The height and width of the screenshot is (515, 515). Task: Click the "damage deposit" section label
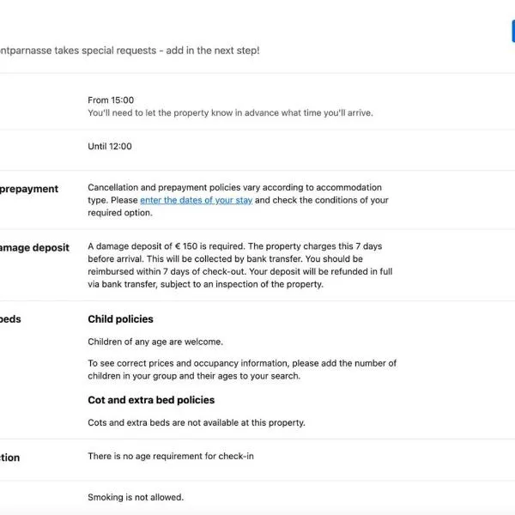click(x=34, y=248)
